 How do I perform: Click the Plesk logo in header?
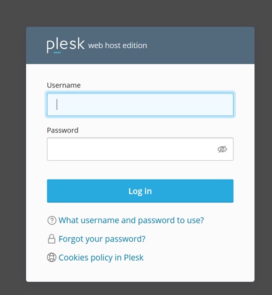click(x=65, y=45)
